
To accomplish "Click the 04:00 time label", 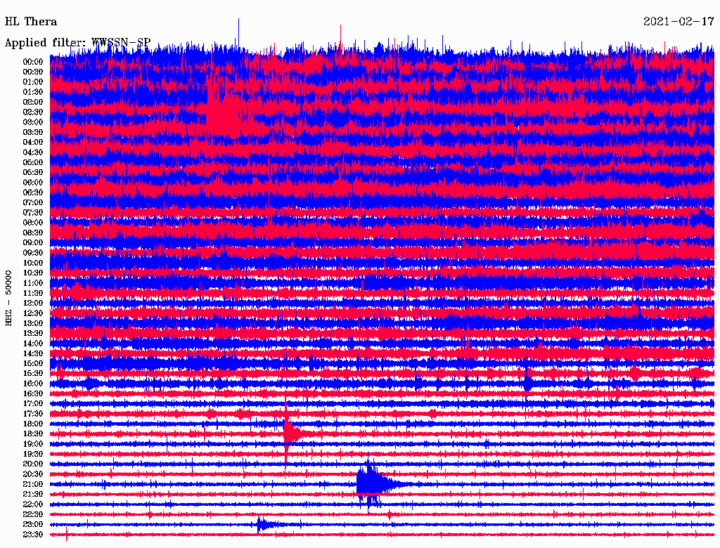I will point(33,143).
